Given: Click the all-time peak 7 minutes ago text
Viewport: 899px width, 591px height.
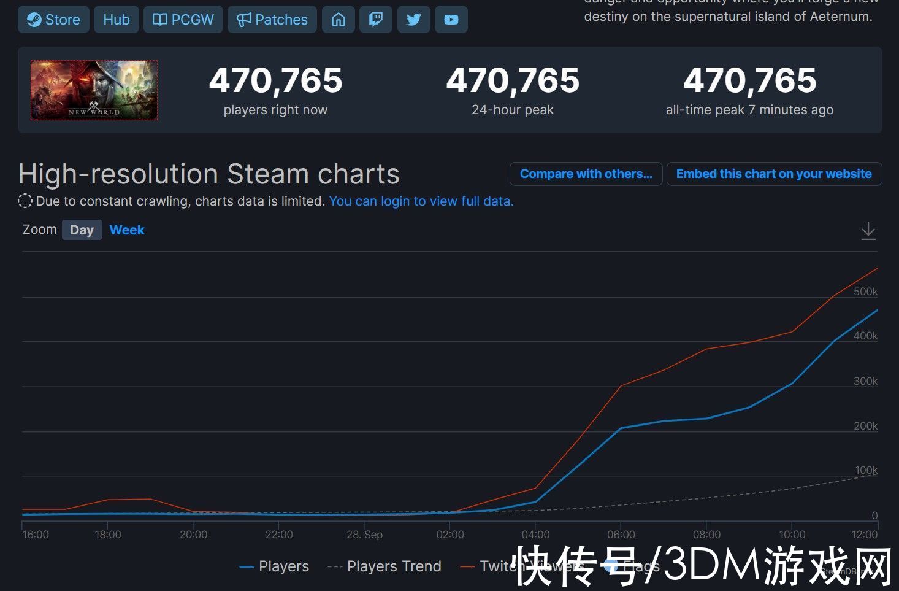Looking at the screenshot, I should pyautogui.click(x=749, y=110).
